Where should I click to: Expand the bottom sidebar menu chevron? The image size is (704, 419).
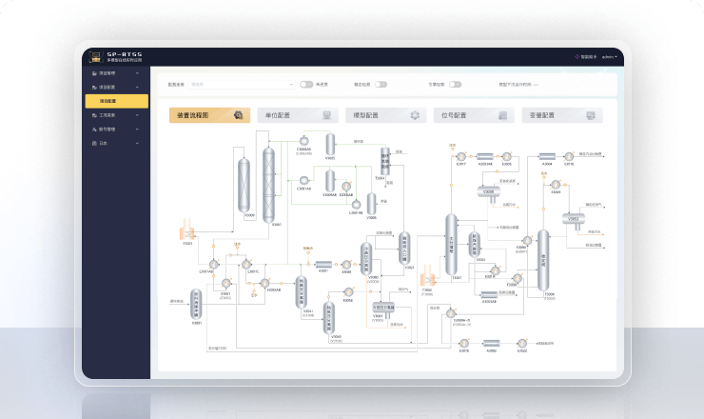(x=137, y=144)
